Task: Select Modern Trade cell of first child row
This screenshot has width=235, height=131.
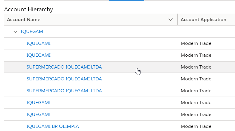Action: (x=196, y=43)
